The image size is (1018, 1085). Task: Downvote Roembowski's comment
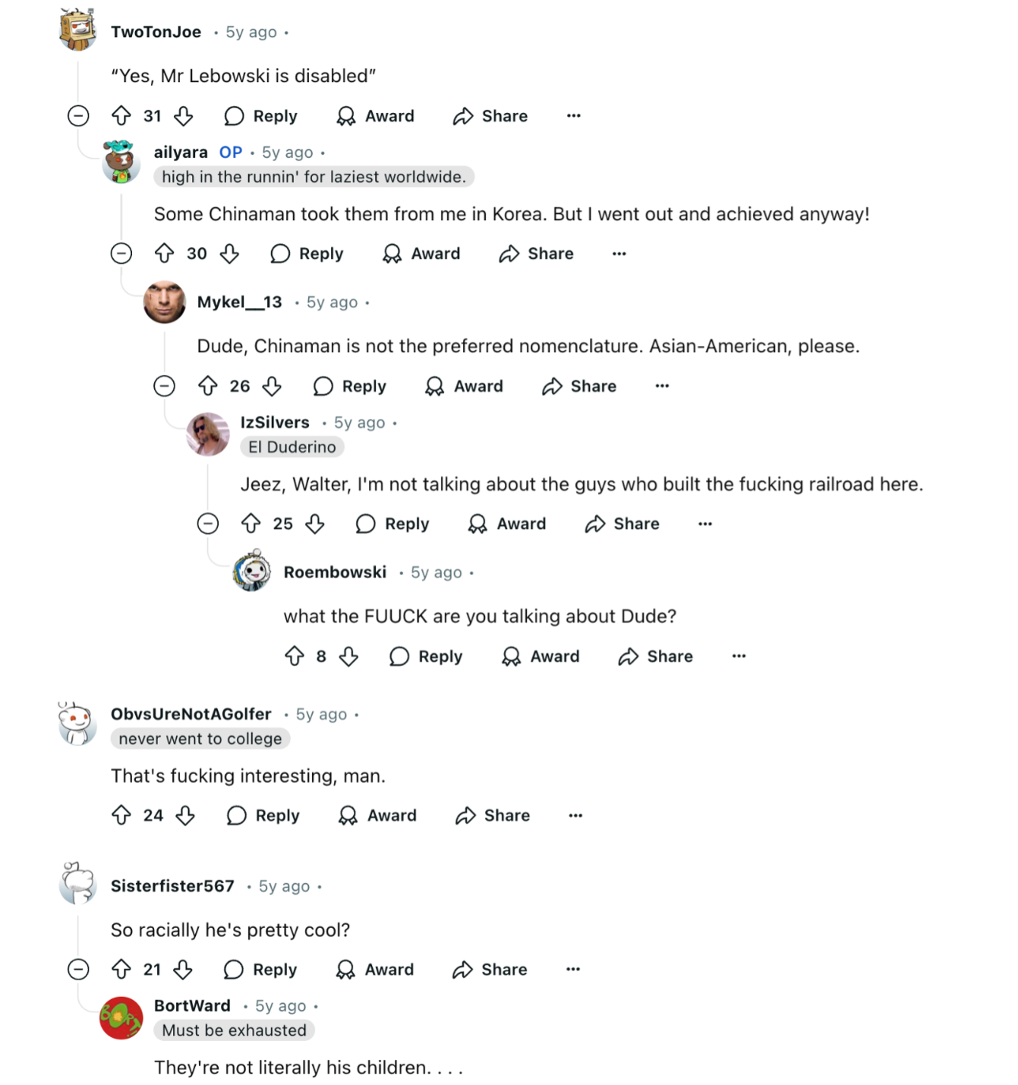point(348,656)
